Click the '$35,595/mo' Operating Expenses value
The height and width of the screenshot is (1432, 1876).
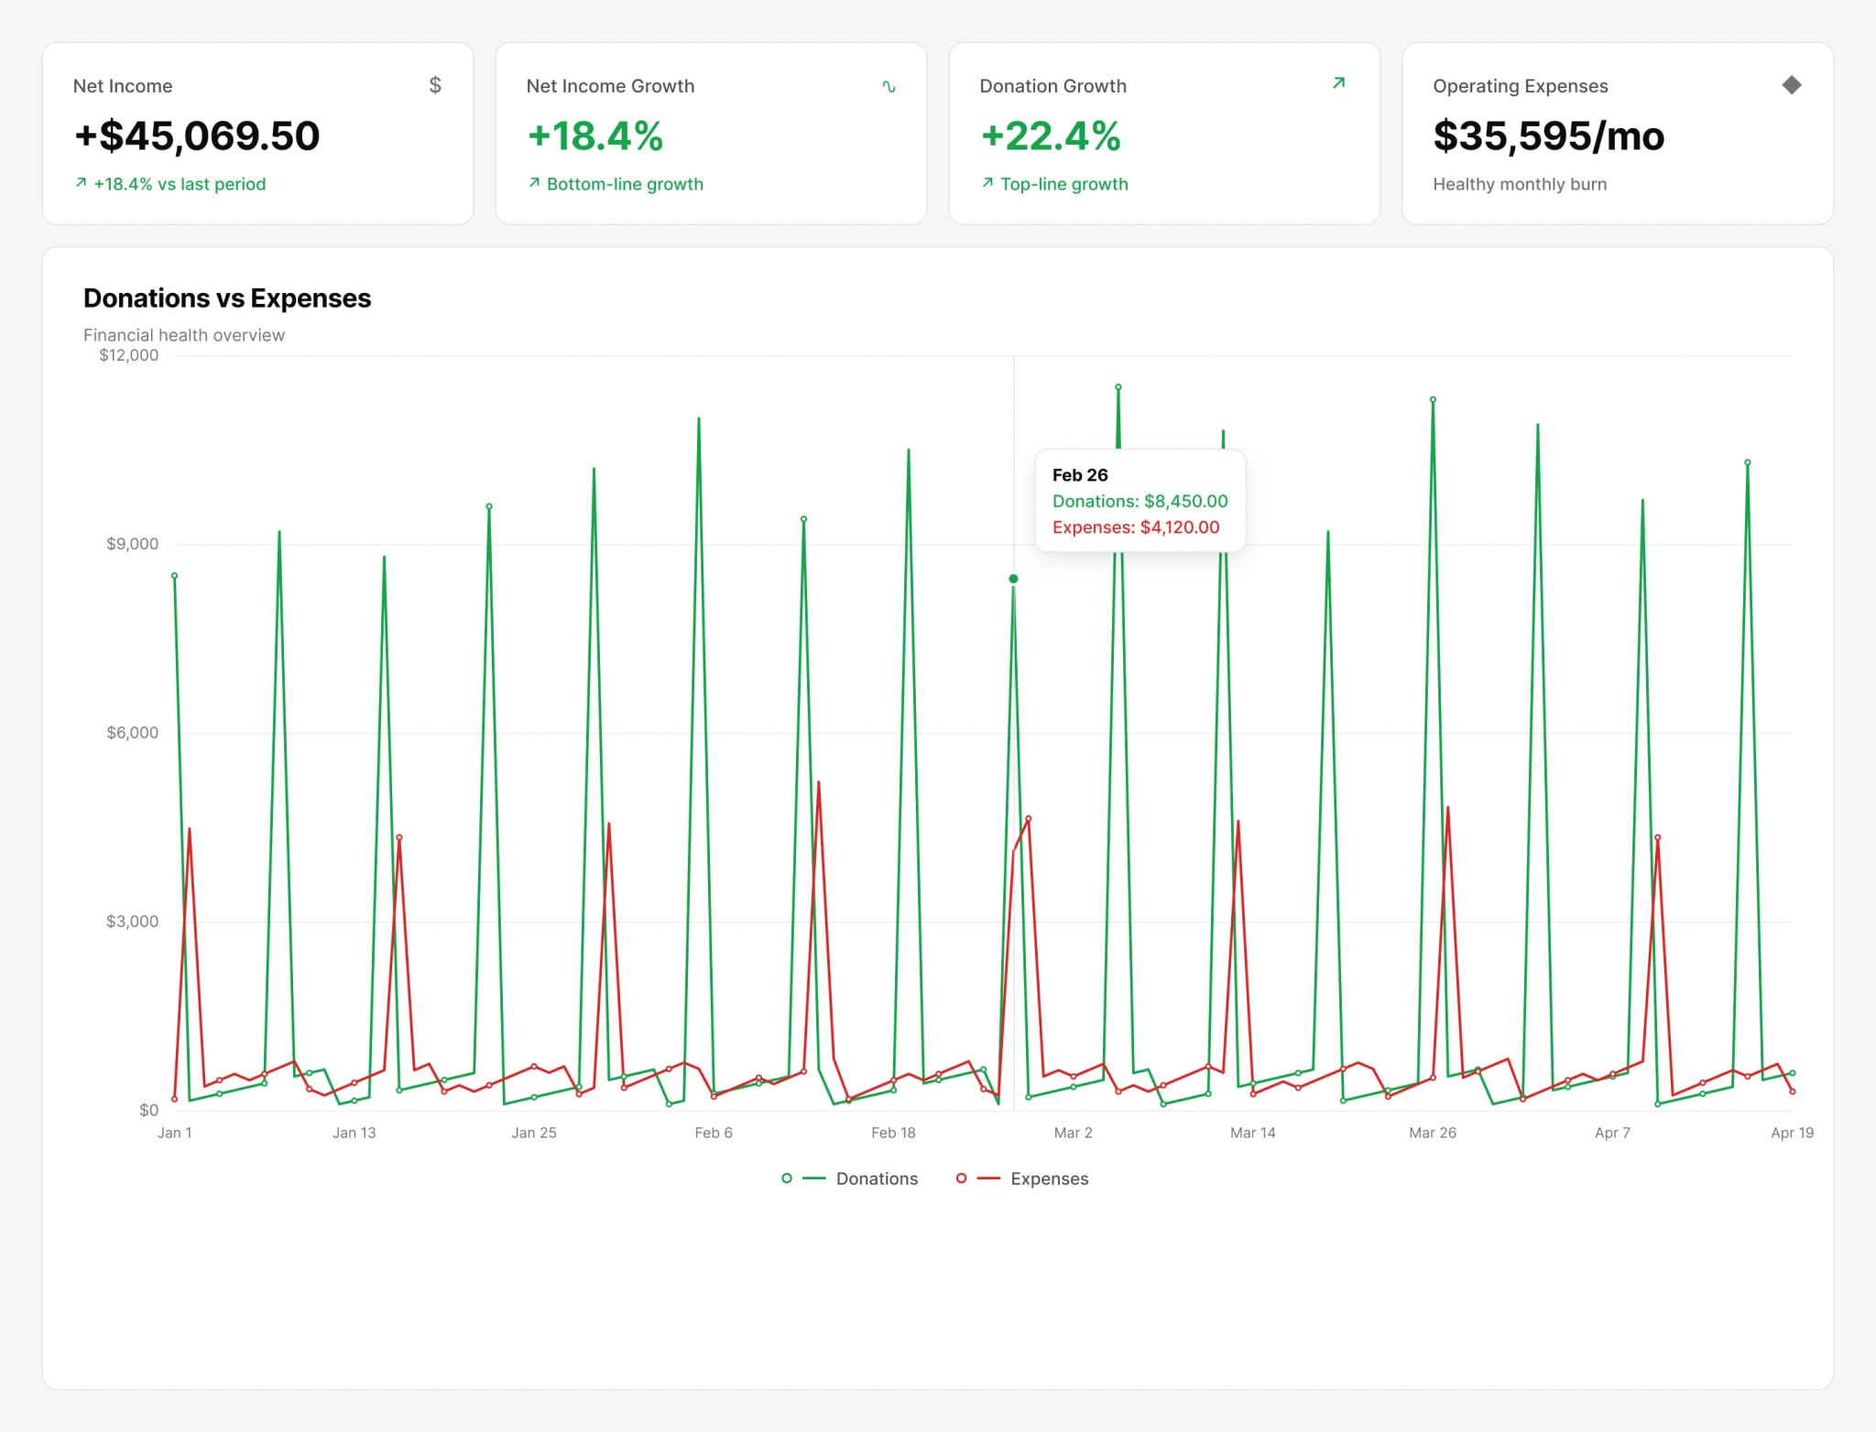[1548, 136]
